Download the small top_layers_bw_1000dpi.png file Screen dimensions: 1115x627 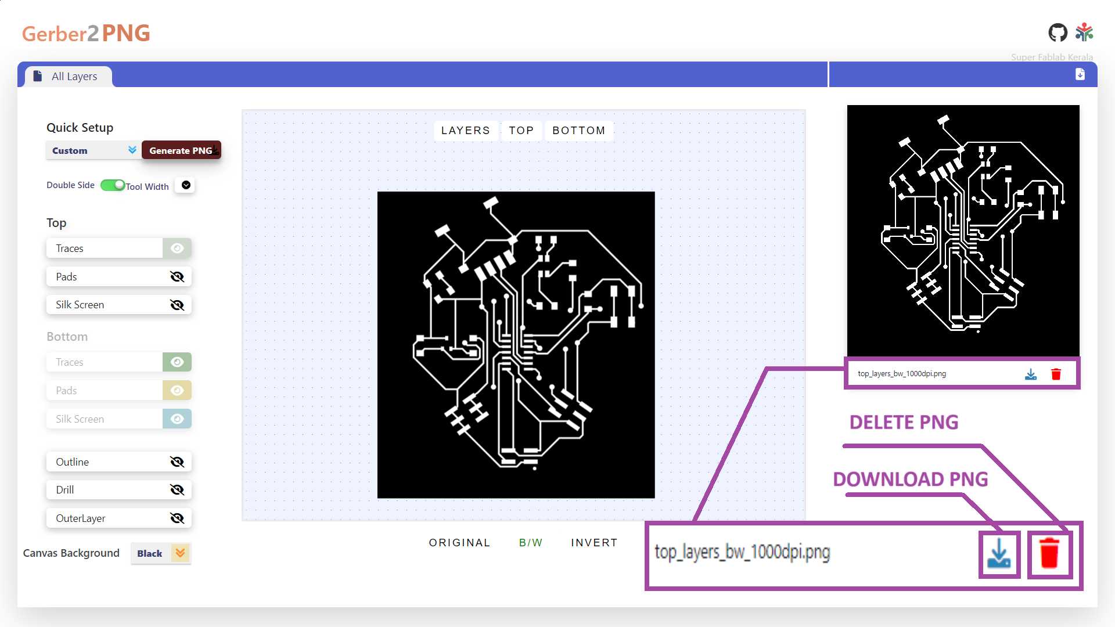1031,374
